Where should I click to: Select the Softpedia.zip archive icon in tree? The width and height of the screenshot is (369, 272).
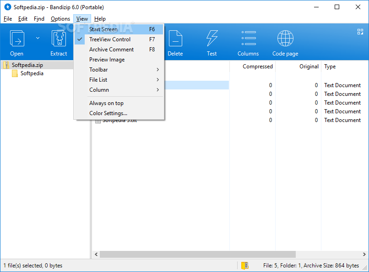click(x=6, y=65)
